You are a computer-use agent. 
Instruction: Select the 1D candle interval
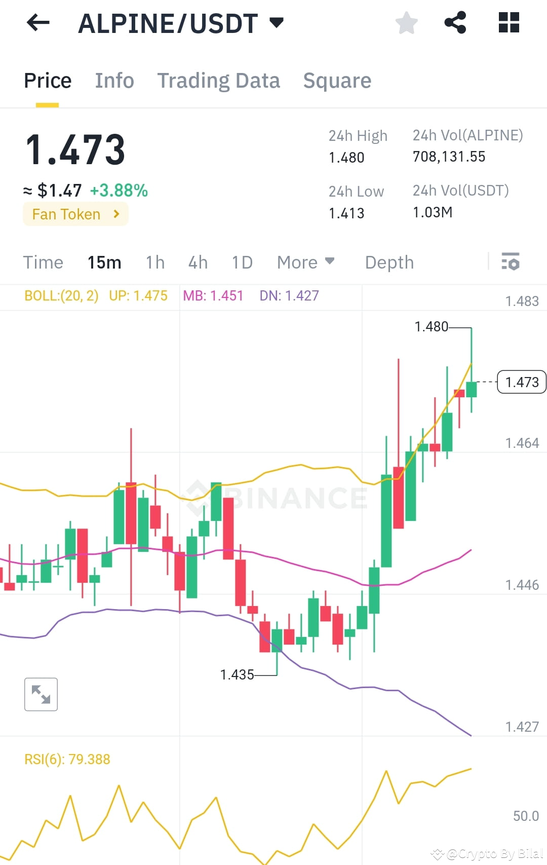pos(242,262)
